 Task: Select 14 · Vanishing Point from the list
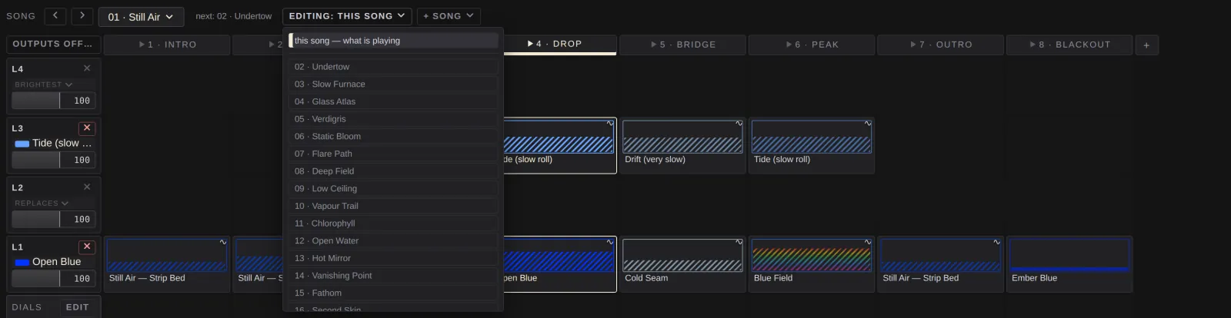(393, 276)
